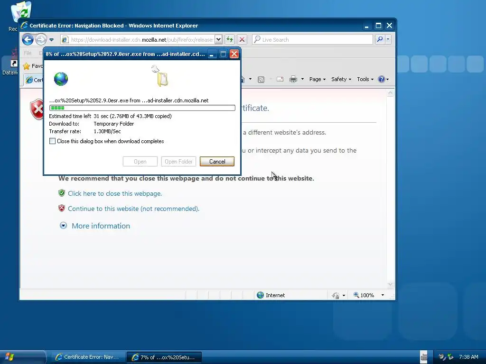Click 'Click here to close this webpage' link
Screen dimensions: 486x364
pyautogui.click(x=115, y=193)
